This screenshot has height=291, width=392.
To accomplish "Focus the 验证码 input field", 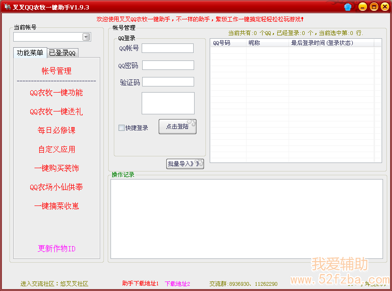I will pos(168,82).
